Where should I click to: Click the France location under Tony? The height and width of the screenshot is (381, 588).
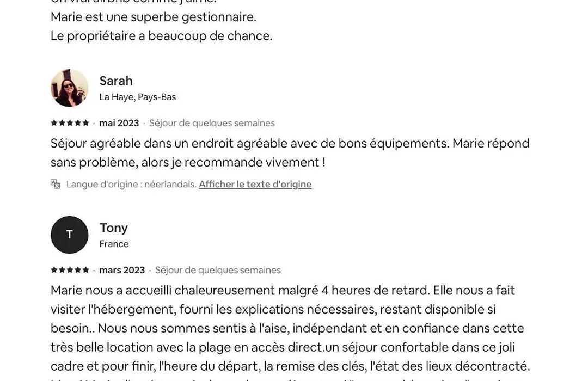click(x=114, y=244)
